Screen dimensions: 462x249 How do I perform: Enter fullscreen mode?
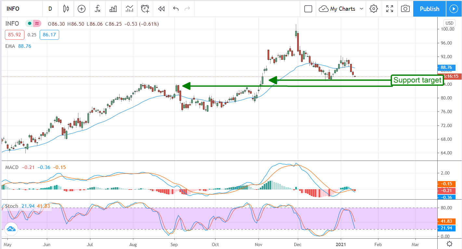pos(389,9)
